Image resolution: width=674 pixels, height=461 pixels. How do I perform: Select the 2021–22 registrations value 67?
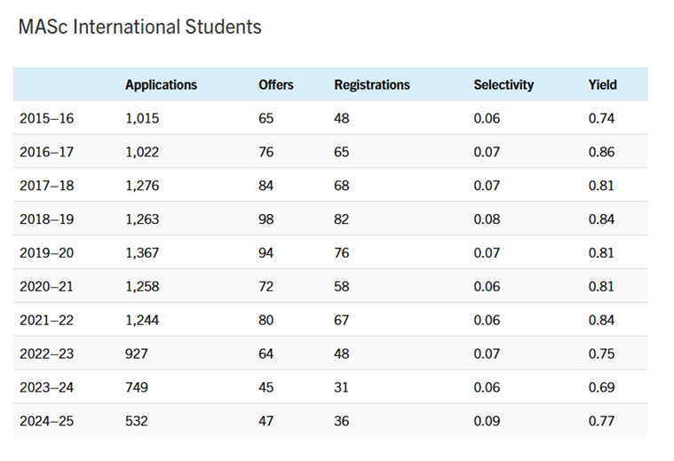pyautogui.click(x=342, y=321)
